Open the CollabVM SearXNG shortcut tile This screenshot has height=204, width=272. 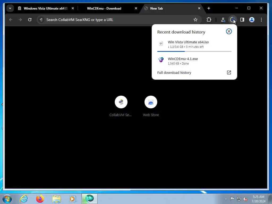[x=121, y=106]
